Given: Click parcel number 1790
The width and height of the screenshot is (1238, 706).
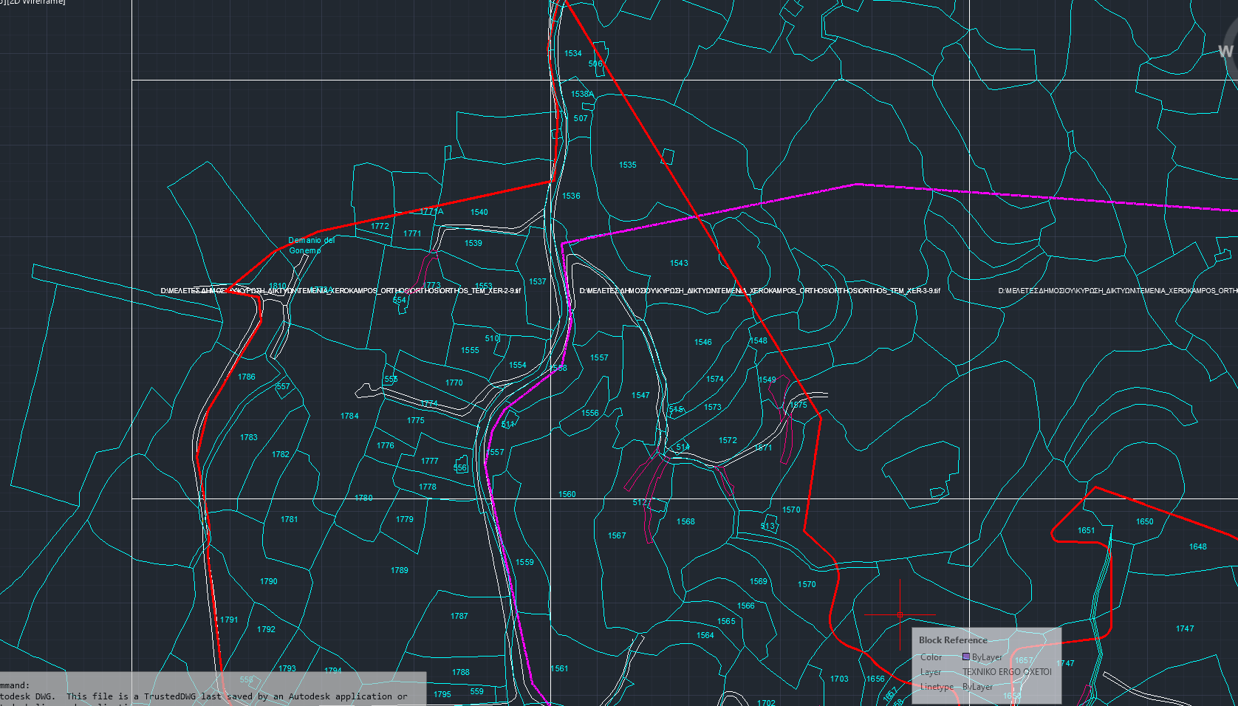Looking at the screenshot, I should point(268,582).
